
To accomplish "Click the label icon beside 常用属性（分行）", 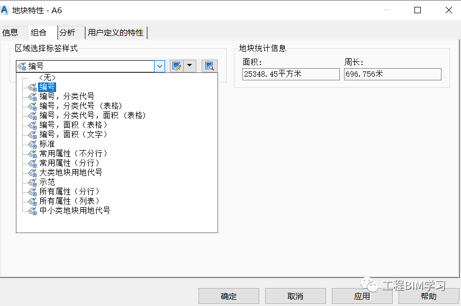I will point(32,163).
